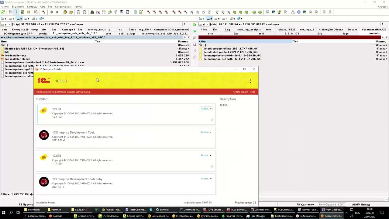
Task: Open the Выделение menu
Action: 18,7
